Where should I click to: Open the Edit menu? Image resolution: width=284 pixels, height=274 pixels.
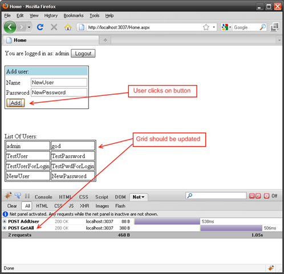[x=20, y=15]
